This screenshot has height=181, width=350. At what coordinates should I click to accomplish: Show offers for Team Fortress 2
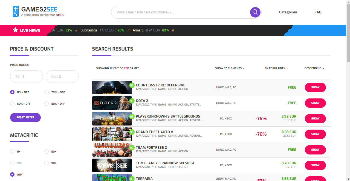tap(315, 150)
